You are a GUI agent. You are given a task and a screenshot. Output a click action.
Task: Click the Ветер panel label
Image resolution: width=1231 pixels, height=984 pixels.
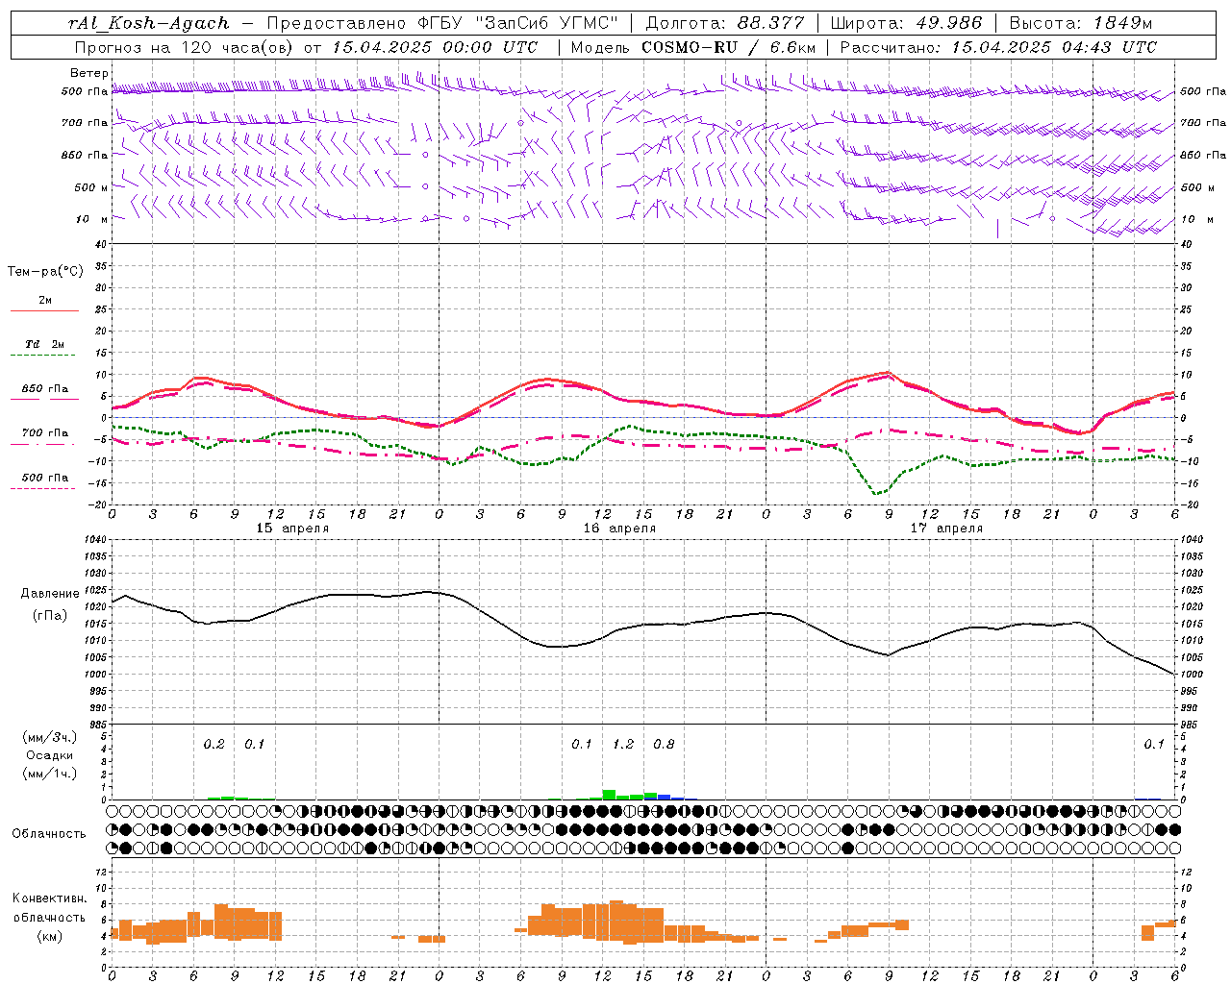click(x=89, y=73)
